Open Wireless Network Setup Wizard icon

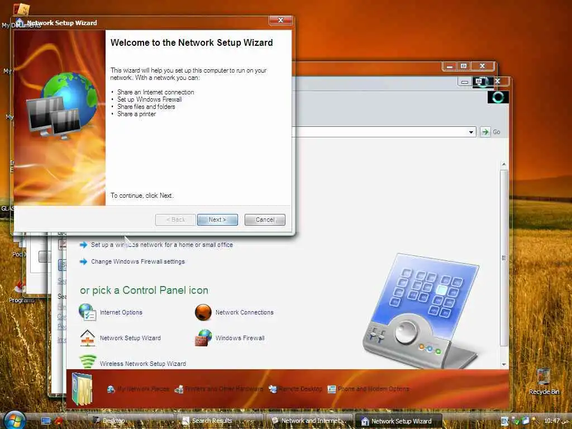(88, 362)
